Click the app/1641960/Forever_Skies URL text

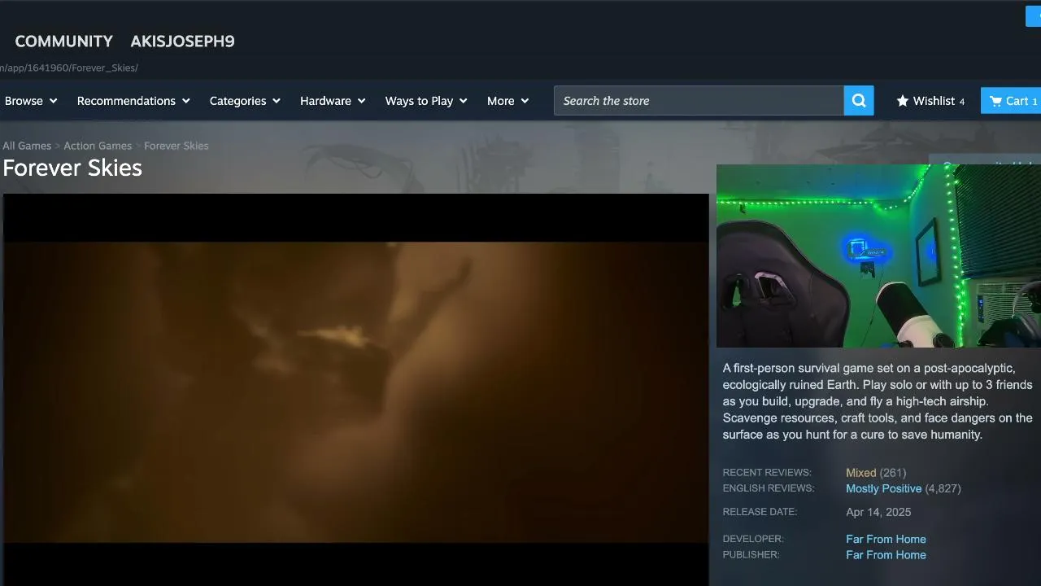[x=69, y=68]
